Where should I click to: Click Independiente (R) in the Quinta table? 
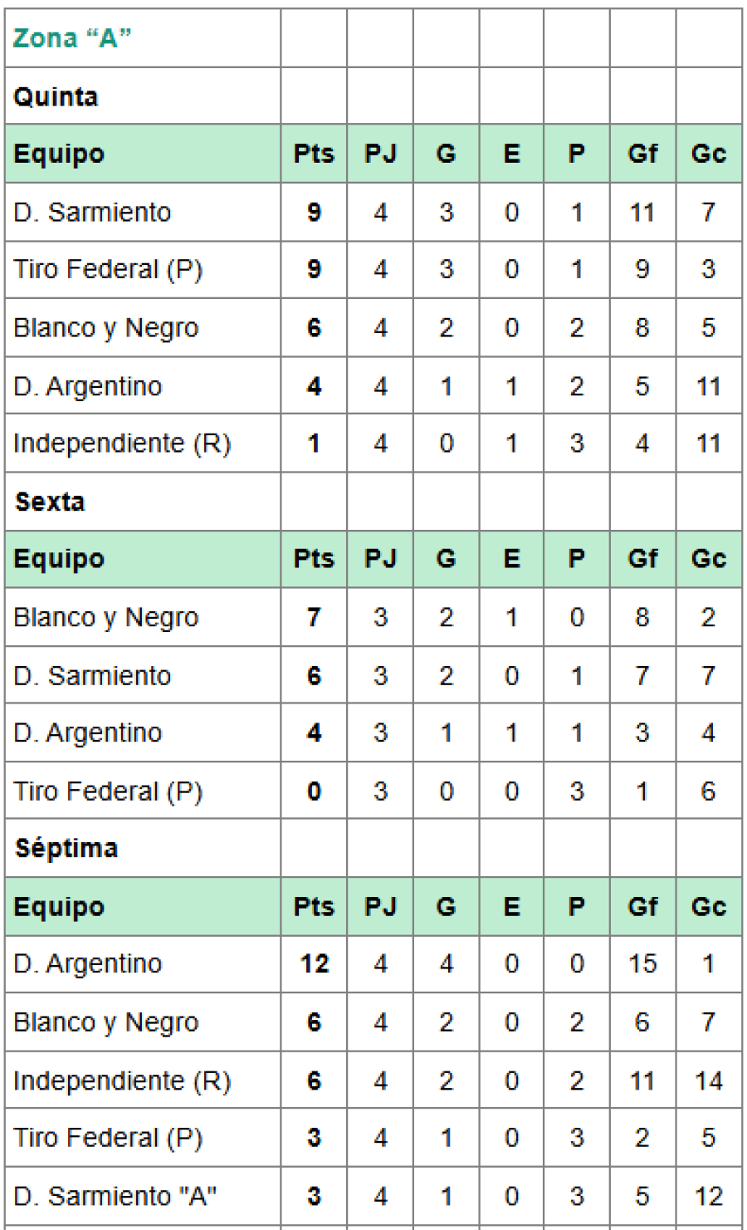click(122, 443)
